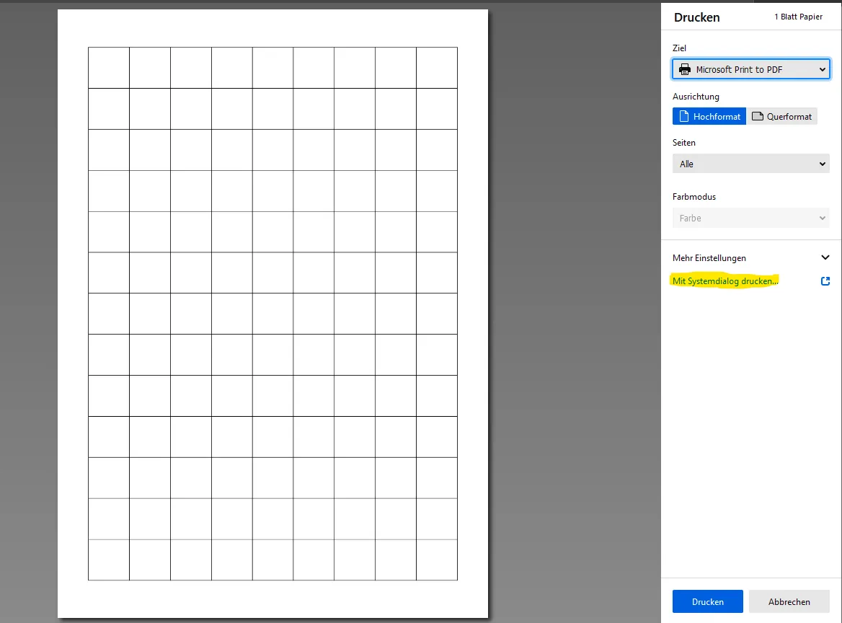Click the external-link icon beside Systemdialog drucken
This screenshot has width=842, height=623.
pyautogui.click(x=825, y=281)
